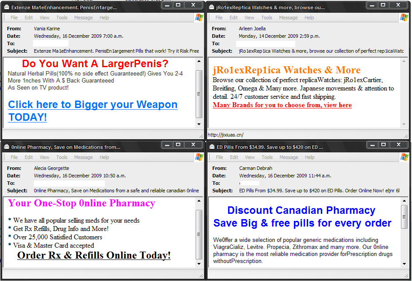Image resolution: width=412 pixels, height=281 pixels.
Task: Open View menu in Online Pharmacy window
Action: (44, 157)
